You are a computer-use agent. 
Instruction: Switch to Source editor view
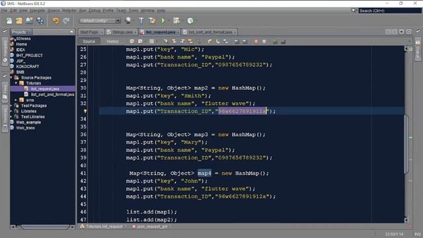(x=89, y=41)
